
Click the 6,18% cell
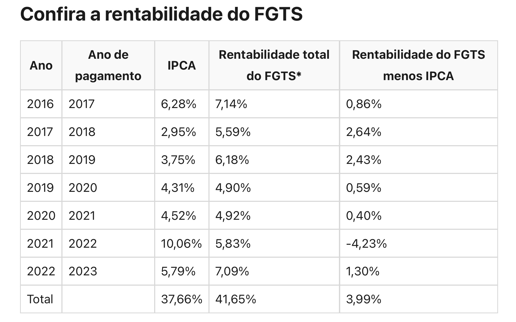click(x=232, y=160)
